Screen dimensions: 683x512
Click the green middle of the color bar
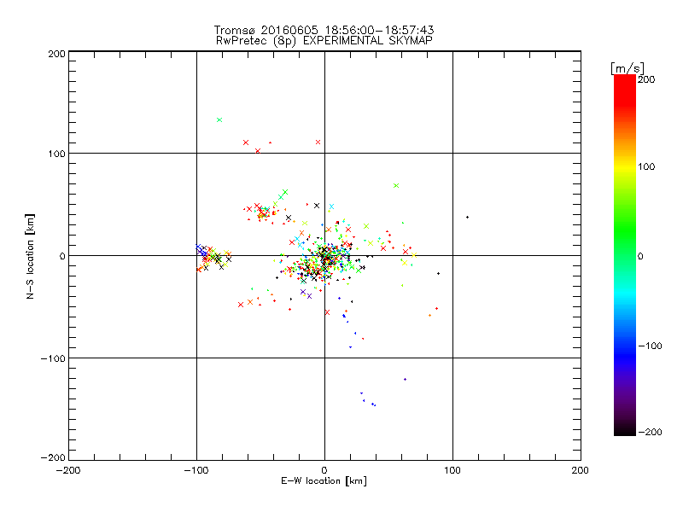625,244
